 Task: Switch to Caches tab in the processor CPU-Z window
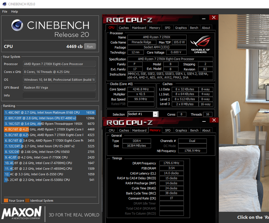pos(124,28)
